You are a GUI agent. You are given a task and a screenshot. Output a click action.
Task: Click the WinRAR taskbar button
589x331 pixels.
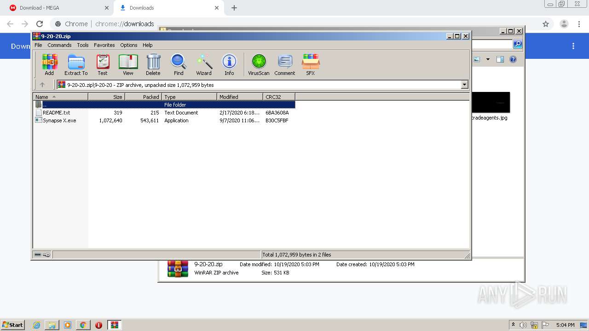click(x=115, y=325)
